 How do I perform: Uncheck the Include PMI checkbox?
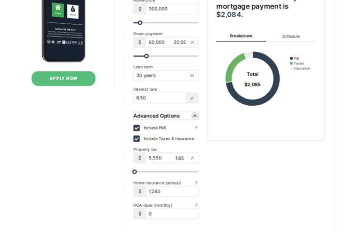[x=136, y=128]
